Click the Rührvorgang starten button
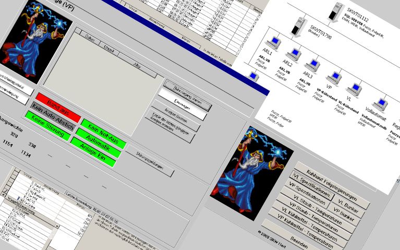This screenshot has width=400, height=250. pyautogui.click(x=187, y=95)
